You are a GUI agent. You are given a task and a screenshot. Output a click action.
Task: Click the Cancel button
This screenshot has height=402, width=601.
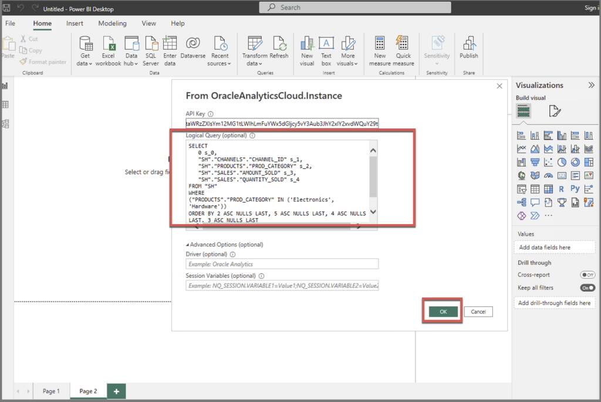[478, 312]
